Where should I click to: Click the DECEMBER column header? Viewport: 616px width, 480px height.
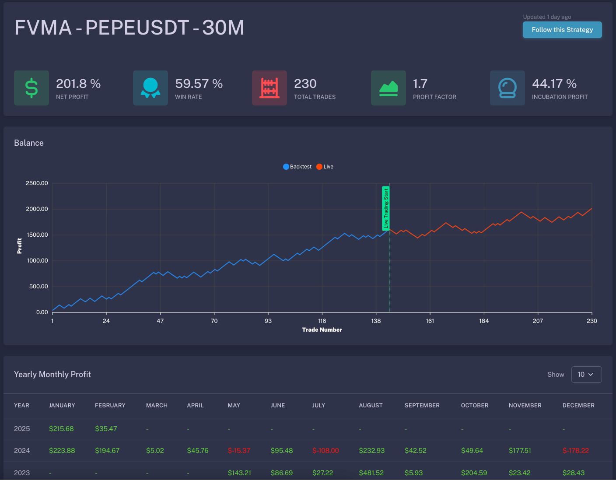click(x=578, y=406)
